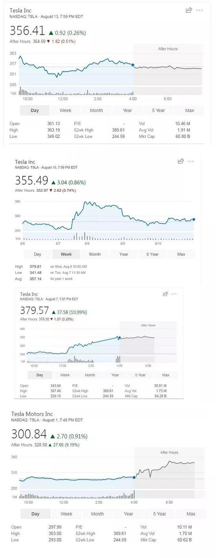
Task: Click blue endpoint dot on August 10 weekly chart
Action: point(194,220)
